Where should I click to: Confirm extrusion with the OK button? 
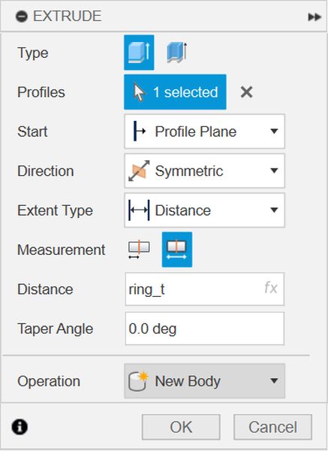(181, 427)
